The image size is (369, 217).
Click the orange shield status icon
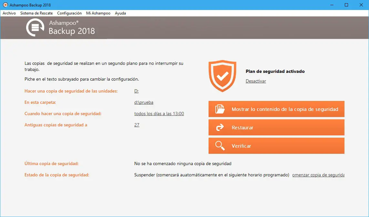tap(222, 76)
